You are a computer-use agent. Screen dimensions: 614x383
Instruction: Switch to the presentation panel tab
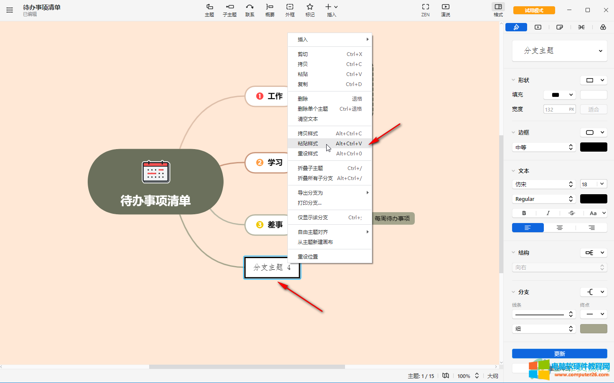coord(538,27)
